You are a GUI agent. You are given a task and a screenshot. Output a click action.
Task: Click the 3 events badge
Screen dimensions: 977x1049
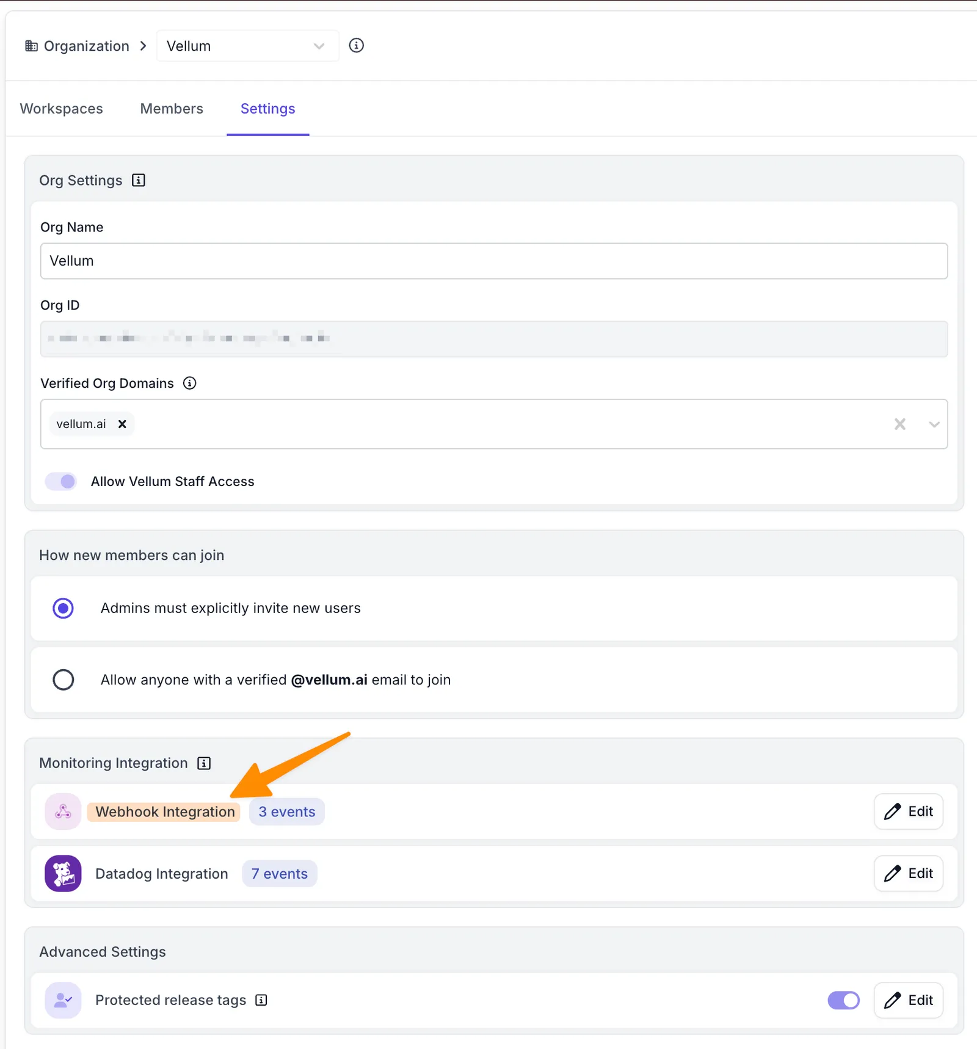(x=286, y=811)
